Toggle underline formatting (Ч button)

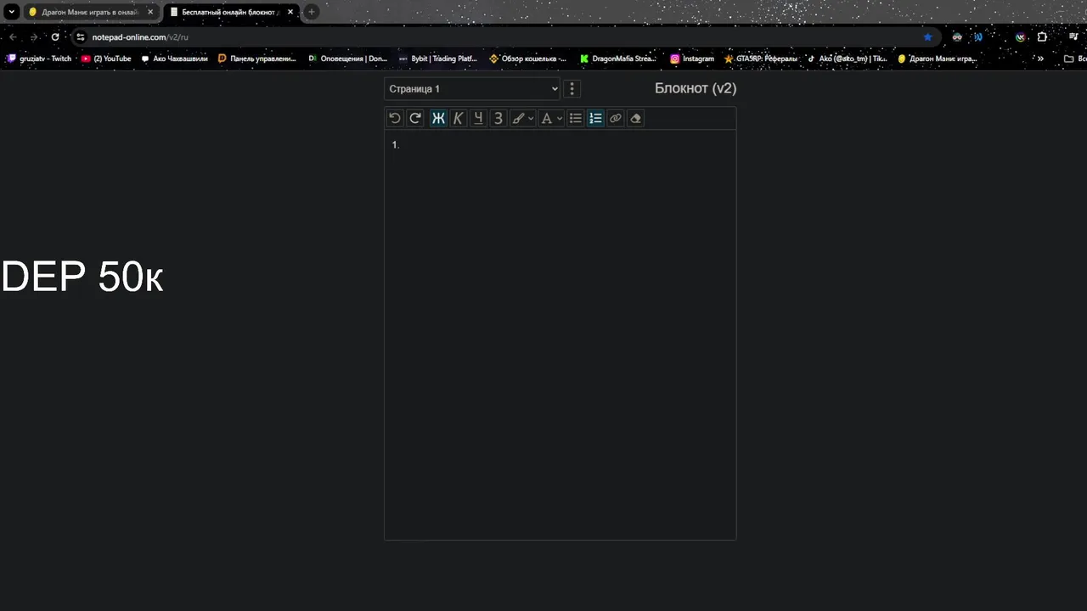478,118
